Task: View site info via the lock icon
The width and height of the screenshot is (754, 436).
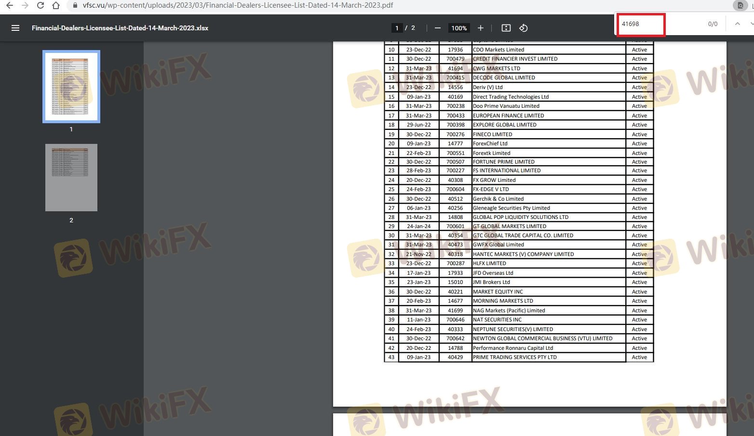Action: click(x=75, y=5)
